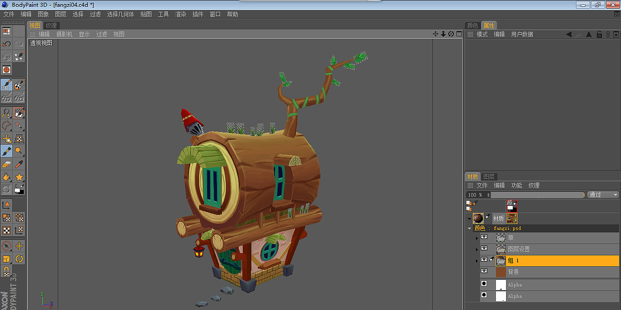Switch to the 纹理 view tab
This screenshot has height=310, width=621.
[51, 25]
